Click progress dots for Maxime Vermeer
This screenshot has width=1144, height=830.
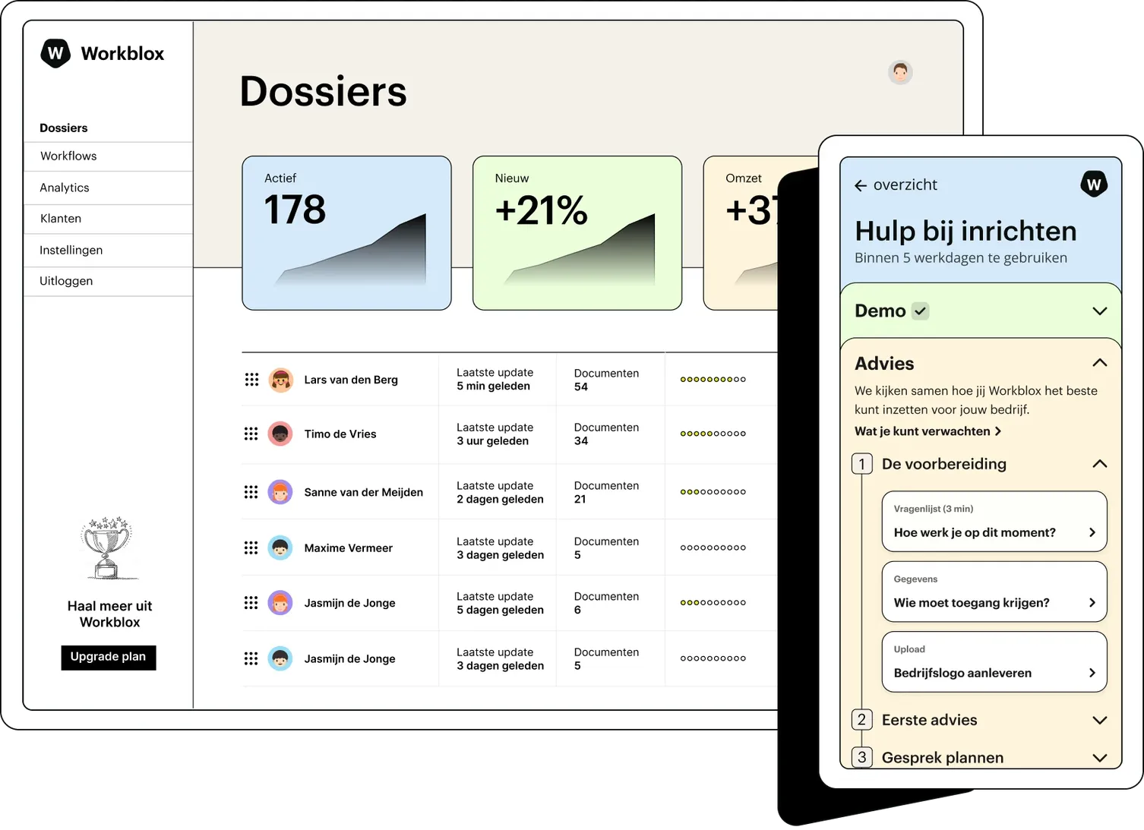[713, 548]
